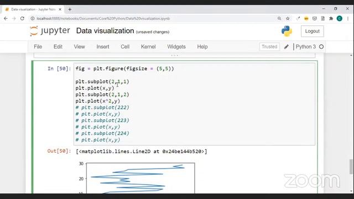Click the Python logo in header
Viewport: 354px width, 199px height.
tap(287, 31)
